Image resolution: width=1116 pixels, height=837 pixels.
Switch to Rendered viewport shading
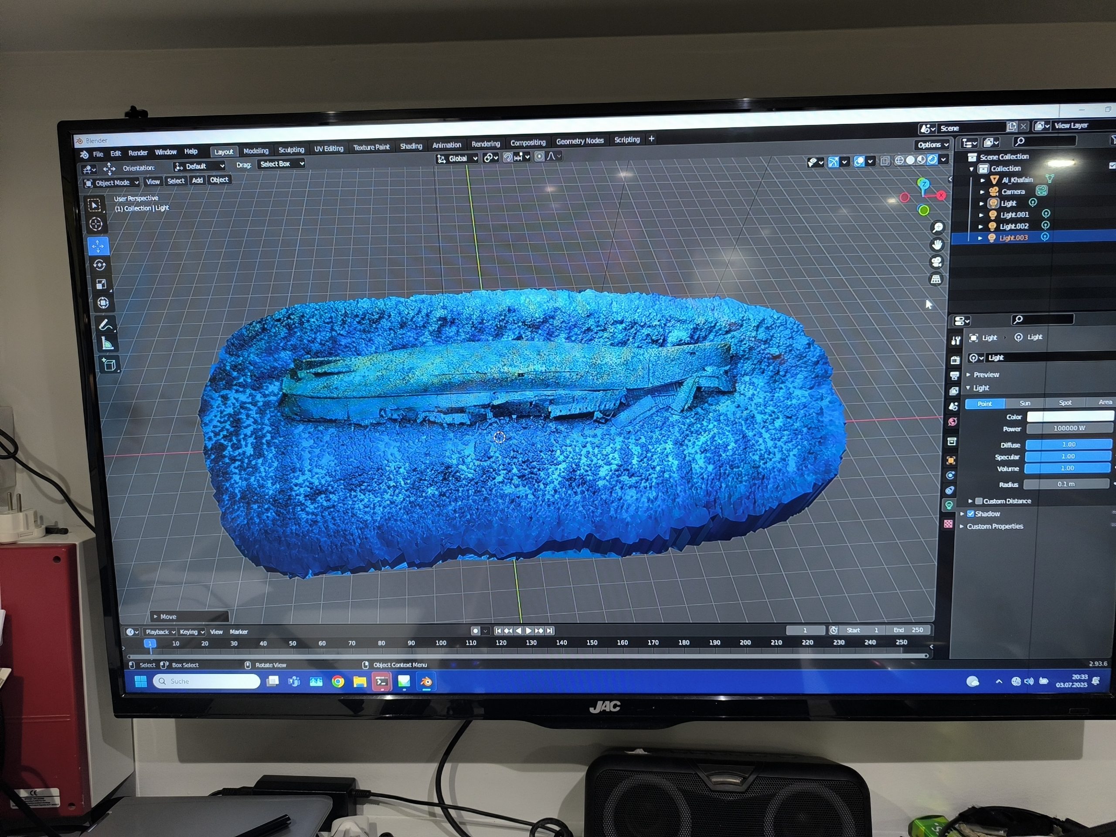coord(933,160)
